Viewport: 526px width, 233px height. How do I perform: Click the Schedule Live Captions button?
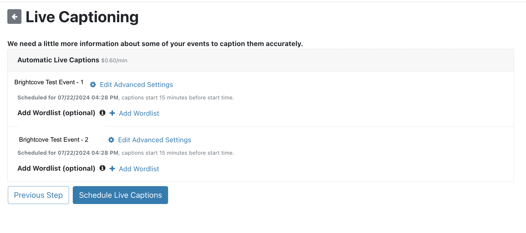click(120, 195)
